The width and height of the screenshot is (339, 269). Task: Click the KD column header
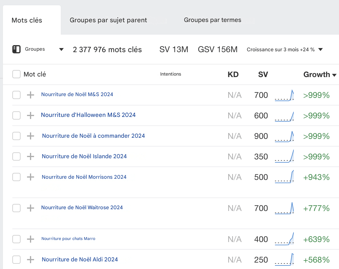pos(233,74)
